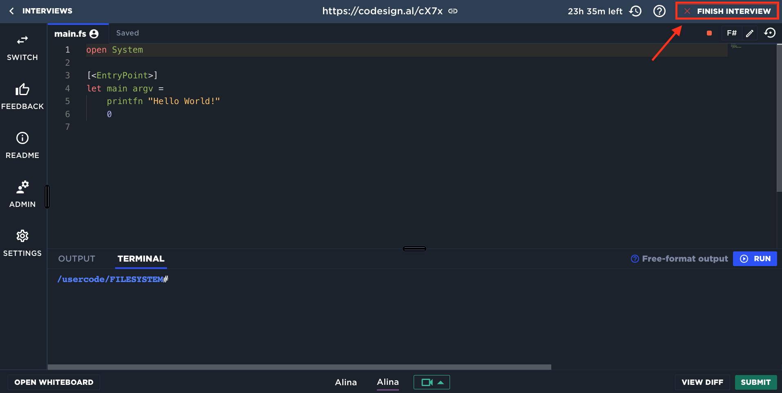The height and width of the screenshot is (393, 782).
Task: Click the pencil edit icon
Action: [749, 33]
